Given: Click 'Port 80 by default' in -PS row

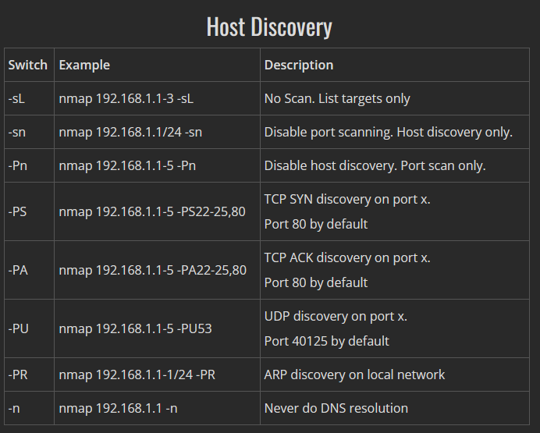Looking at the screenshot, I should 316,224.
